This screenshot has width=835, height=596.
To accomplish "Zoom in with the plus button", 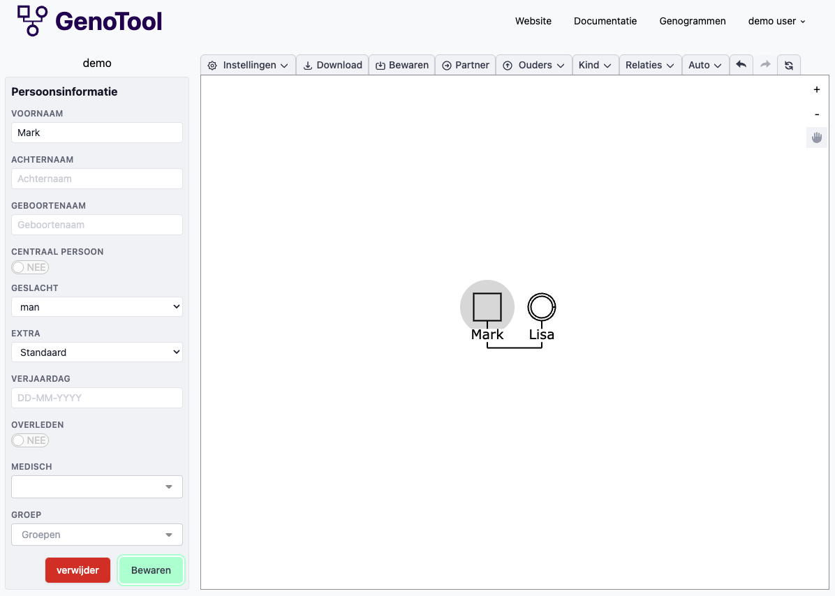I will 816,90.
